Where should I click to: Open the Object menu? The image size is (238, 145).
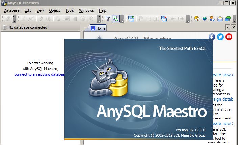(54, 10)
